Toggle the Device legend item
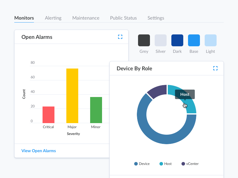The height and width of the screenshot is (178, 238). tap(142, 164)
